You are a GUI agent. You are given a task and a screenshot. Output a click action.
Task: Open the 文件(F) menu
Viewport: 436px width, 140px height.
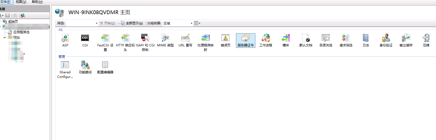(x=5, y=2)
